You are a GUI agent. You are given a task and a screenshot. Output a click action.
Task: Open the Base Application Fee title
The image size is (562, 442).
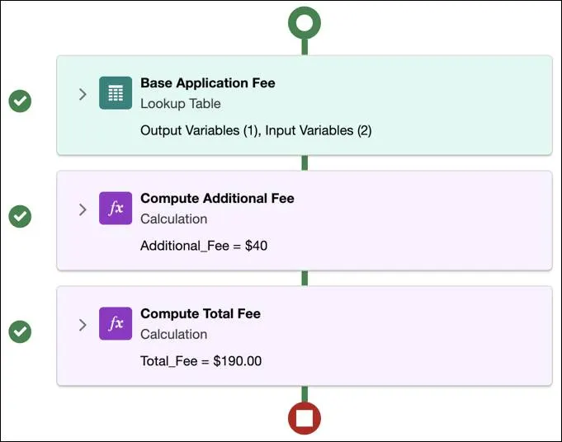tap(207, 83)
